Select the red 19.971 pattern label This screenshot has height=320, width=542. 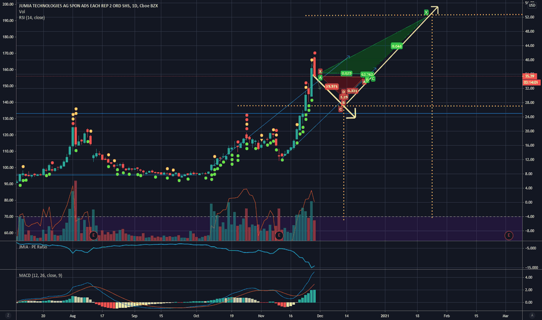click(x=331, y=87)
